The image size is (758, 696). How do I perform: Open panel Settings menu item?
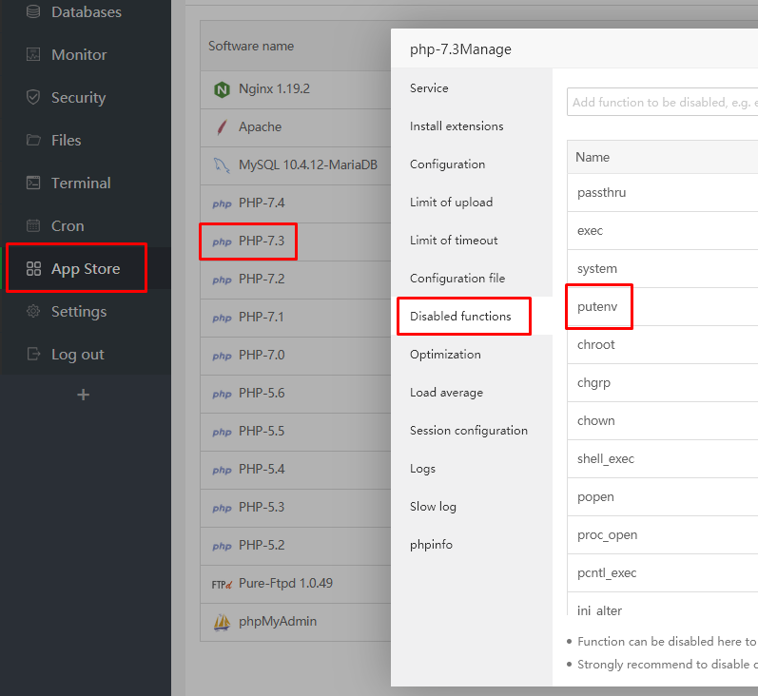point(79,312)
